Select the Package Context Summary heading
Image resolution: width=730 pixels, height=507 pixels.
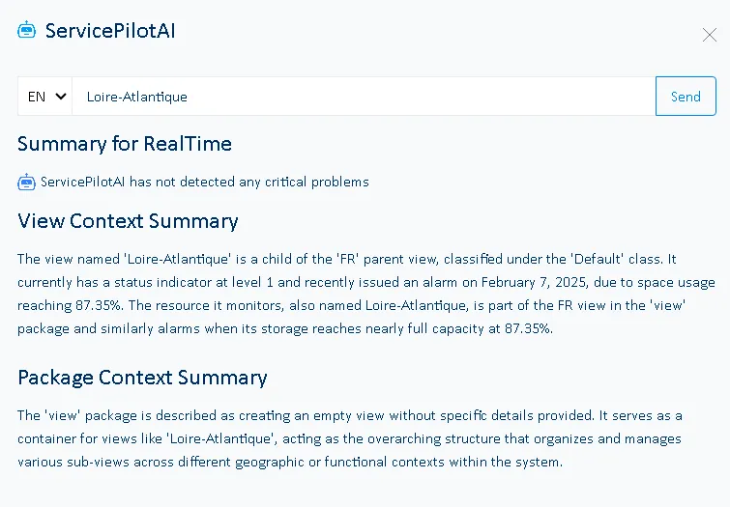[142, 377]
